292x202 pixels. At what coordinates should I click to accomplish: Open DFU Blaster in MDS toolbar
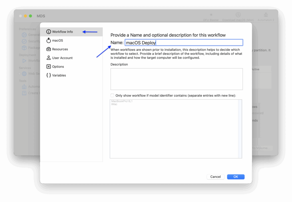(x=211, y=17)
